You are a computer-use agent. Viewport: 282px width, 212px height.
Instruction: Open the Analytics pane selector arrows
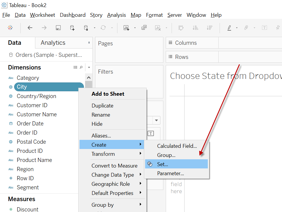[89, 43]
